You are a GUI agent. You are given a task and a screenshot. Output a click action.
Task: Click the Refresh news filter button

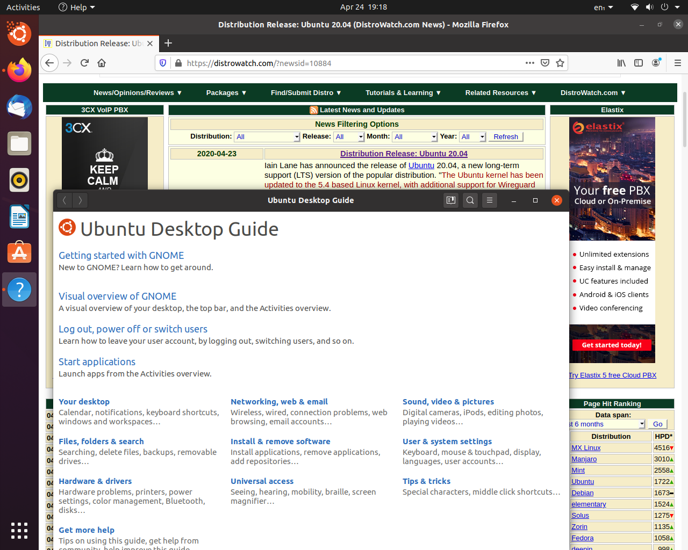(x=506, y=137)
